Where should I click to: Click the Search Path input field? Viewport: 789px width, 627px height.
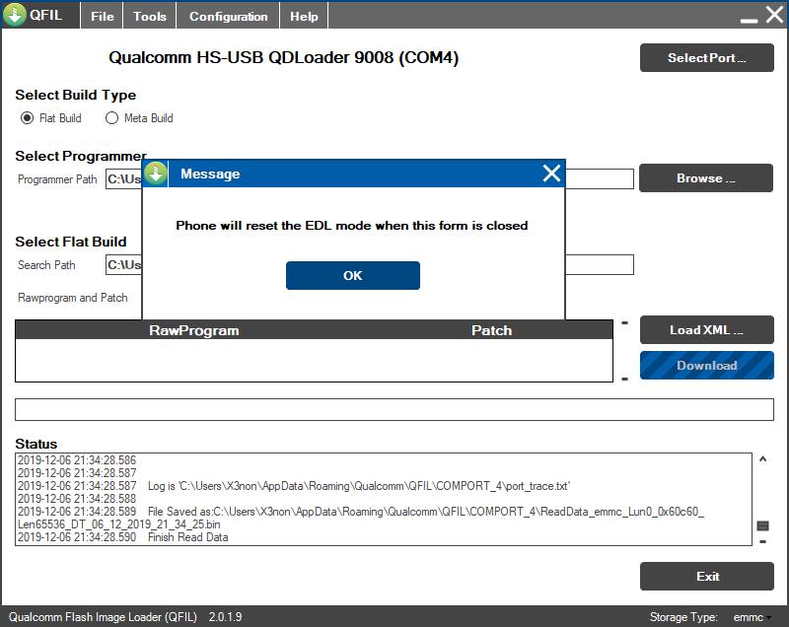(369, 264)
